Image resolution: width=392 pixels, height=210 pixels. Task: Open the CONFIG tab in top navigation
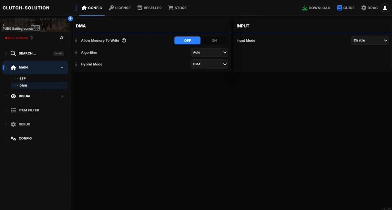pyautogui.click(x=92, y=8)
